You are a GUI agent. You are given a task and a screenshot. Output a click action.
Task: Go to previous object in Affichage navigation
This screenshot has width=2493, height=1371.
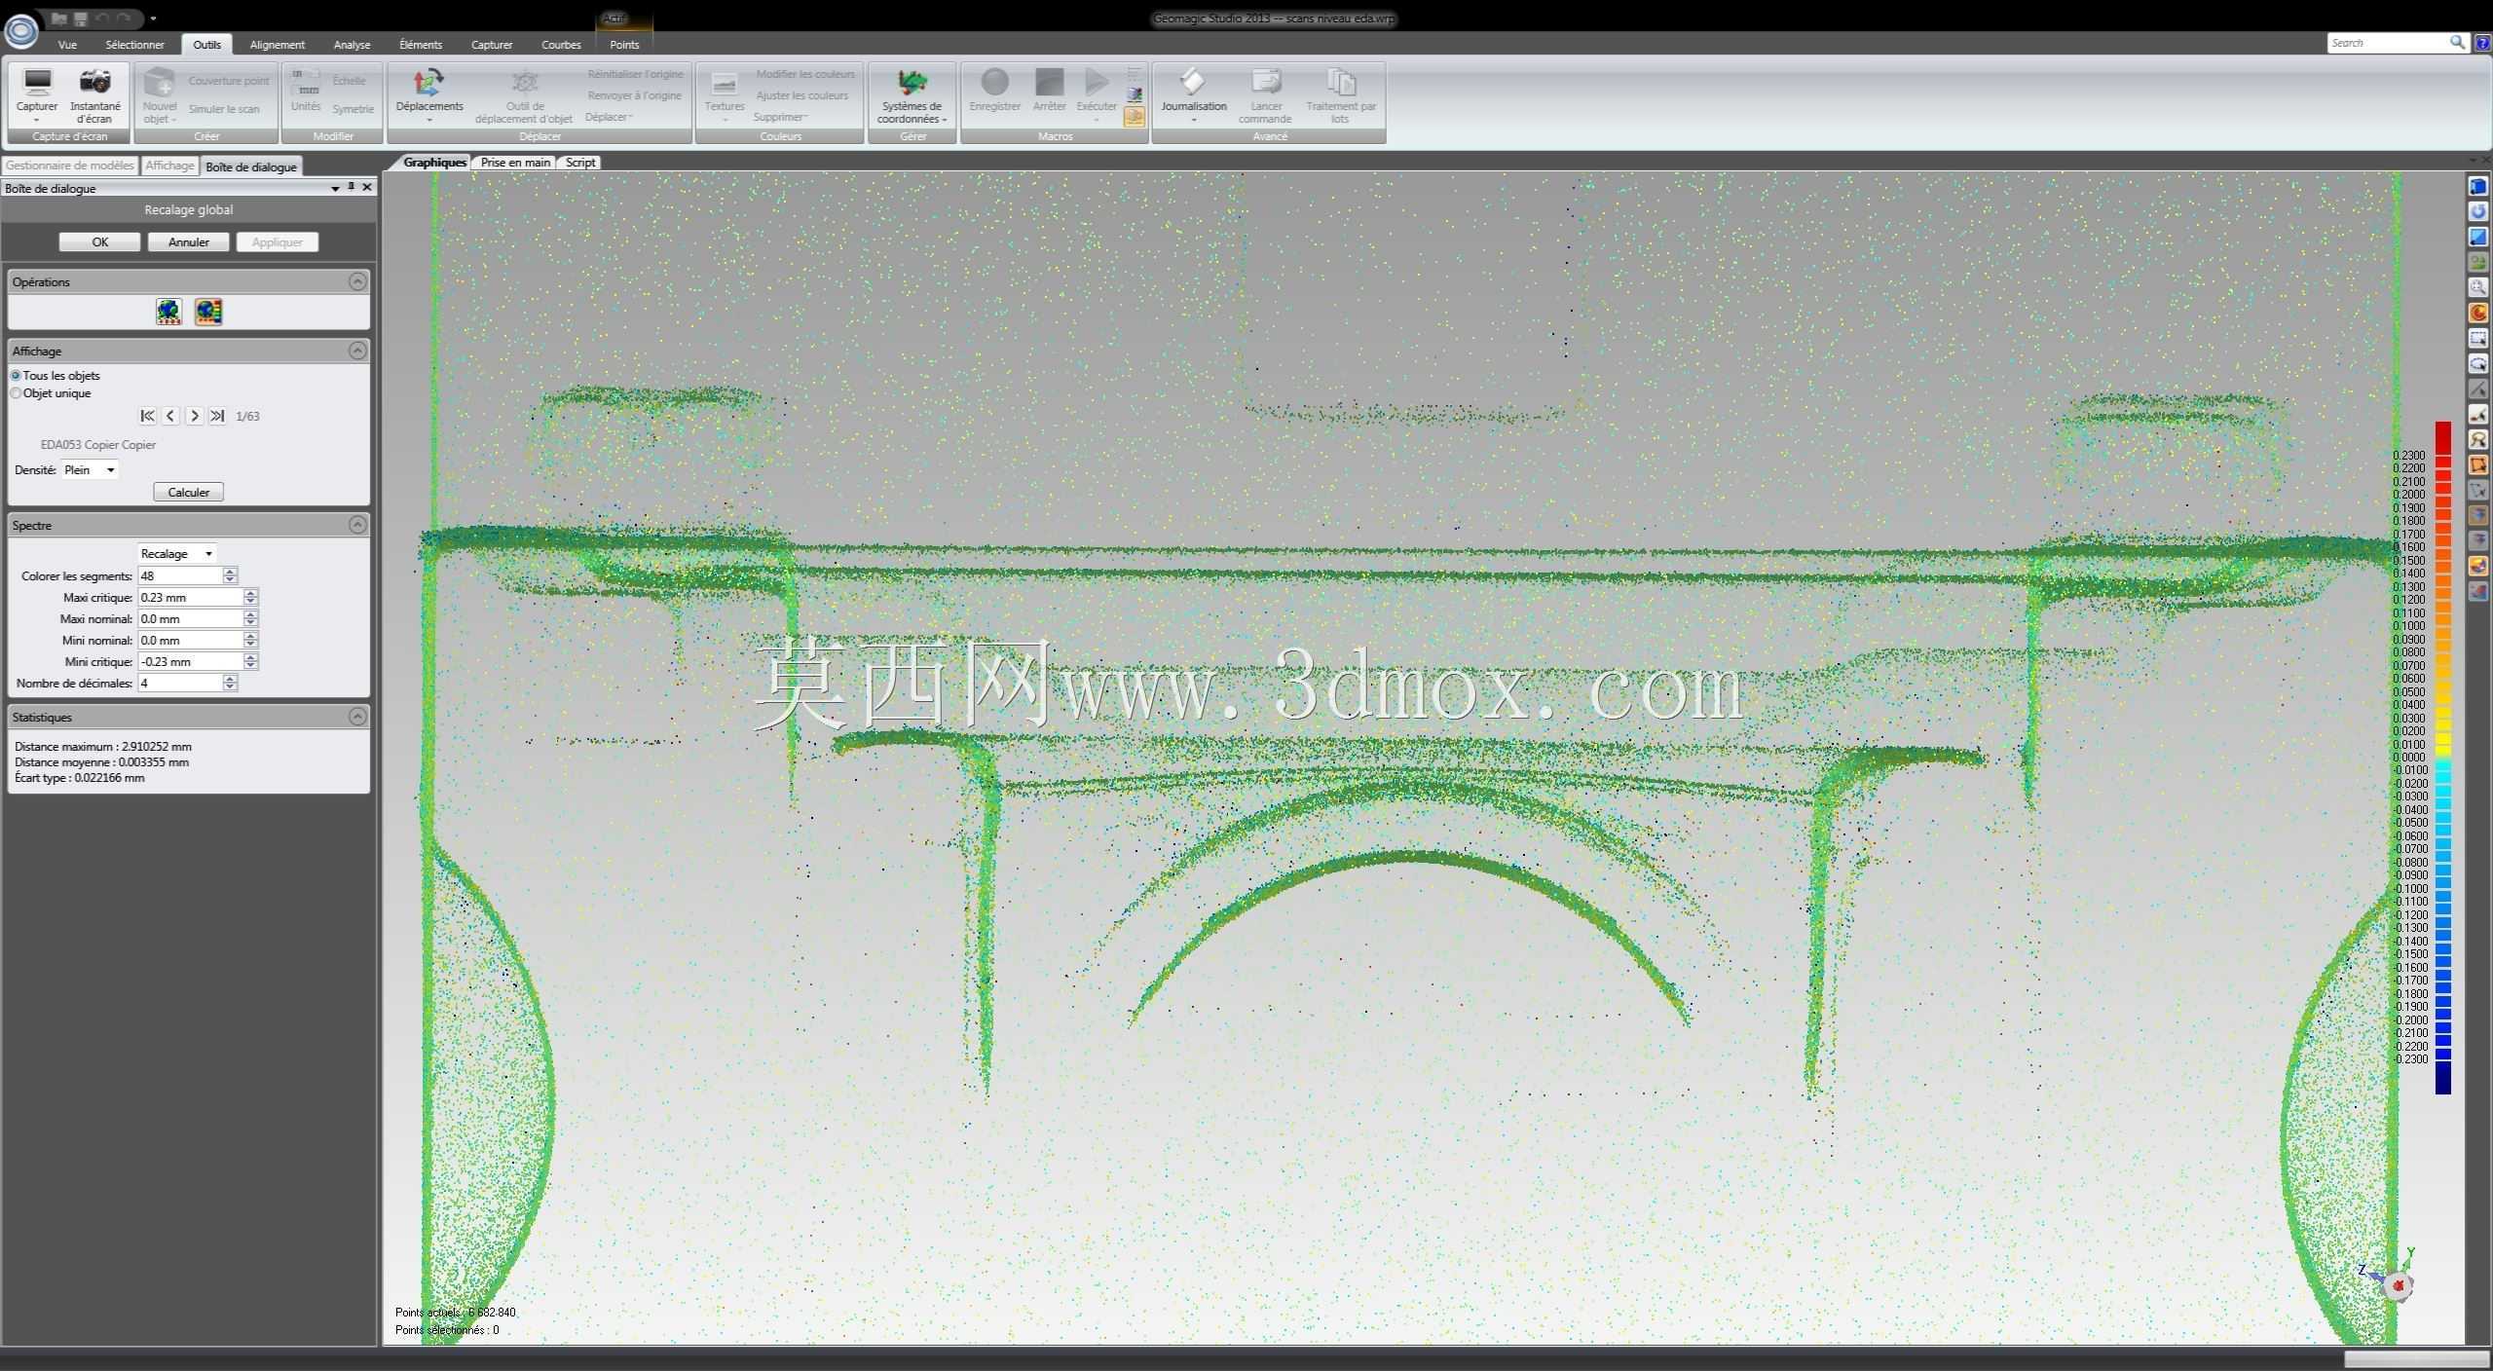[x=170, y=416]
